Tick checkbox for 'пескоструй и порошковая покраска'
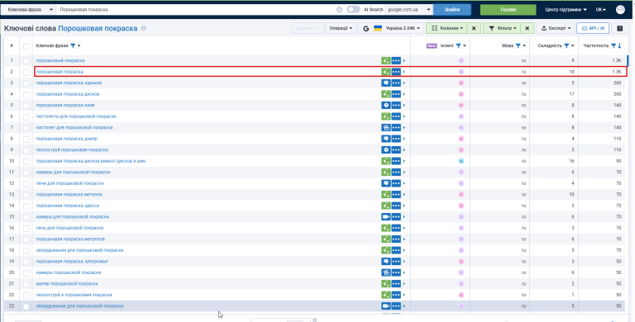The height and width of the screenshot is (322, 635). tap(26, 296)
